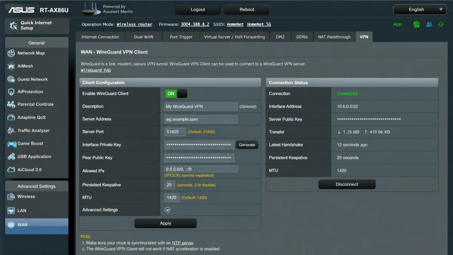Click the Game Boost gamepad icon
The image size is (453, 255).
[11, 144]
